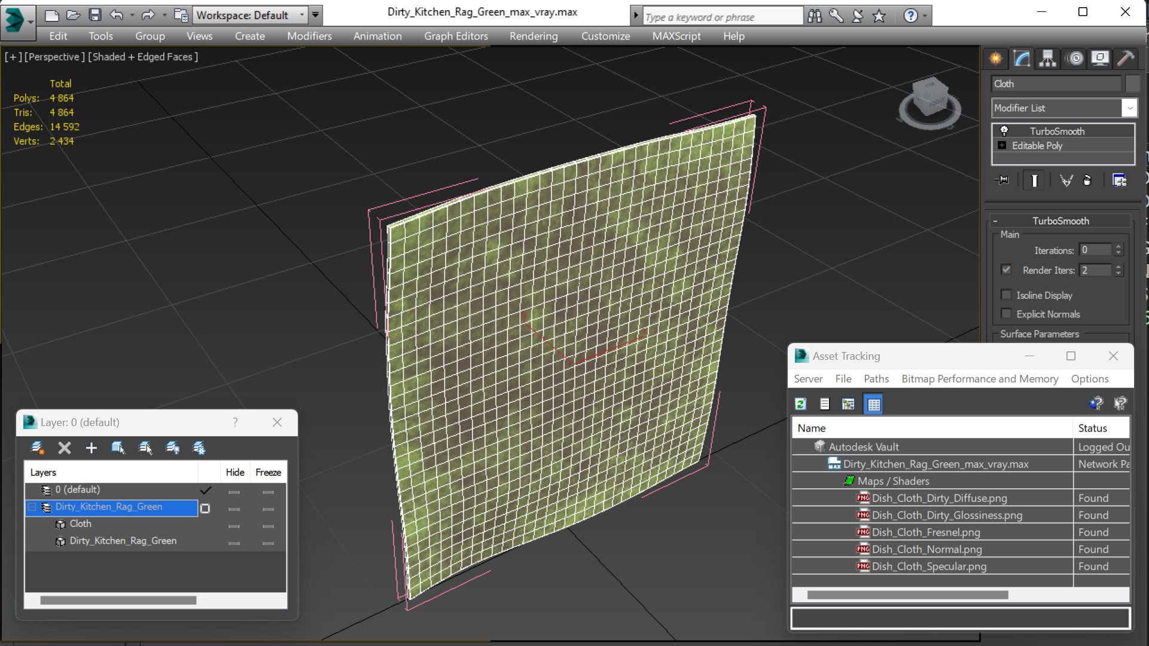
Task: Switch to the Display command panel tab
Action: (x=1100, y=58)
